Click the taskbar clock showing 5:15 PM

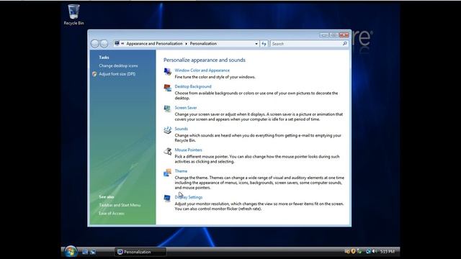[388, 252]
